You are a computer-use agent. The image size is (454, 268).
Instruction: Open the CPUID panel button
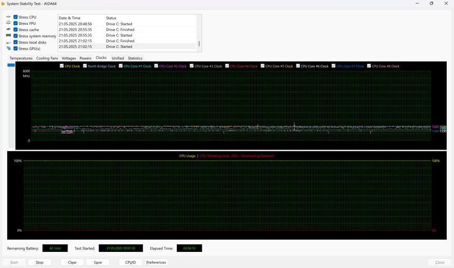[131, 262]
